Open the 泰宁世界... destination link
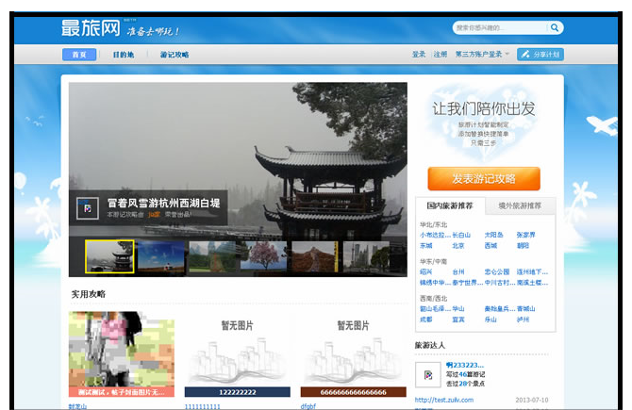The width and height of the screenshot is (632, 410). click(x=467, y=283)
